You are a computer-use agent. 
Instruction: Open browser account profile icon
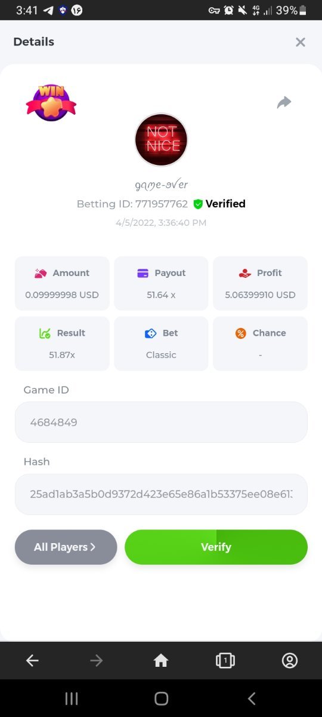point(289,660)
